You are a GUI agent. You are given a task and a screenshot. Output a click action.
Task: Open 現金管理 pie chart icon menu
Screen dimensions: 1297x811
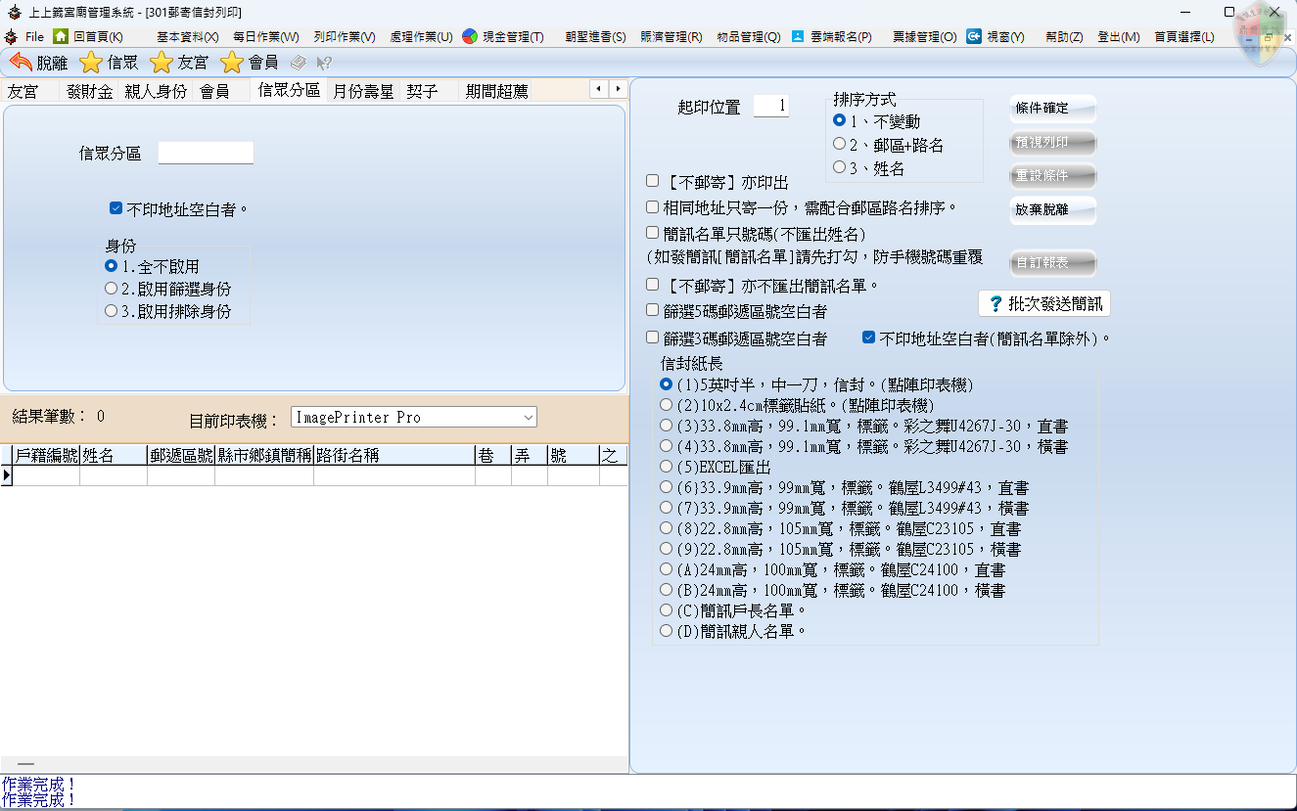click(470, 36)
